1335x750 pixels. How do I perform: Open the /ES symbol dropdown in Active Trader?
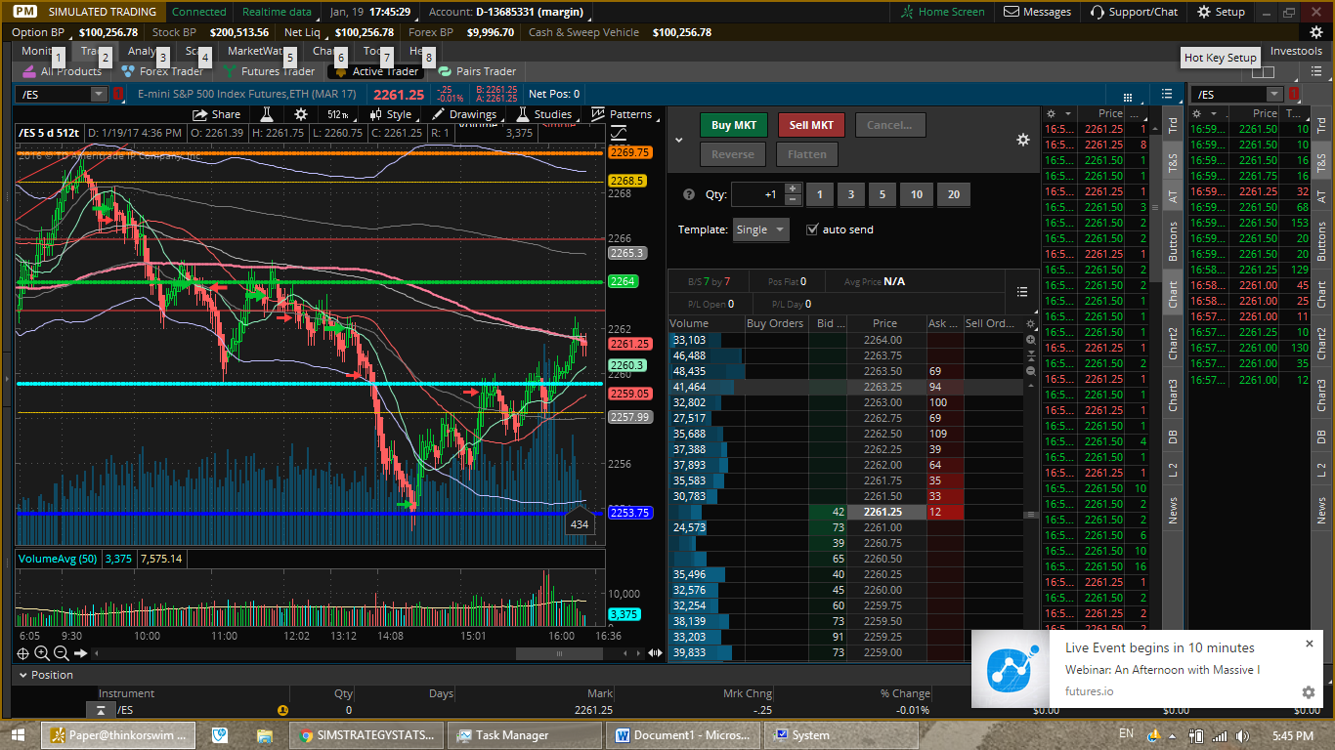pos(99,94)
